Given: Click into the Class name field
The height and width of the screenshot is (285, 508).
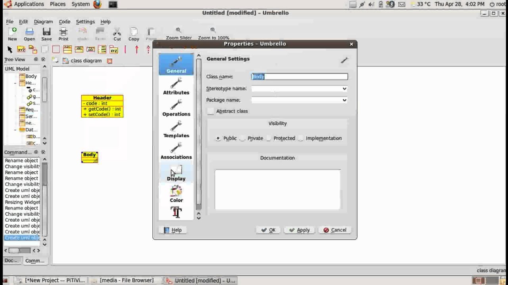Looking at the screenshot, I should tap(300, 77).
